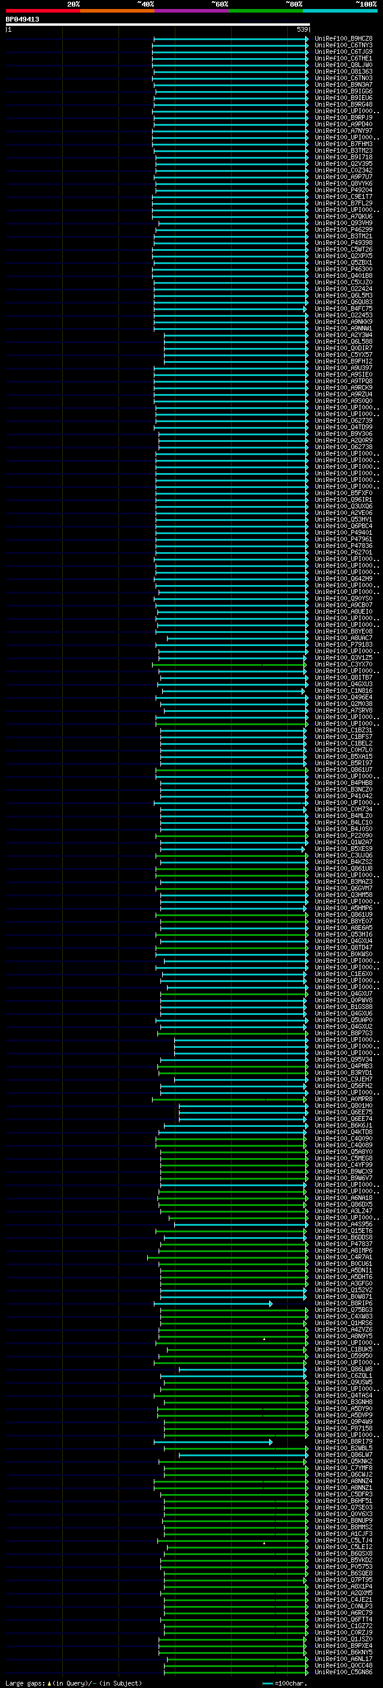Click the cyan 100% identity legend bar

point(340,11)
